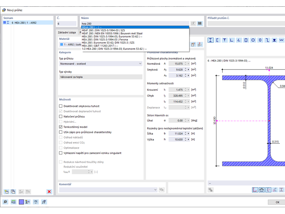The width and height of the screenshot is (285, 214).
Task: Click Deaktivovat deplanační tuhost checkbox
Action: (61, 111)
